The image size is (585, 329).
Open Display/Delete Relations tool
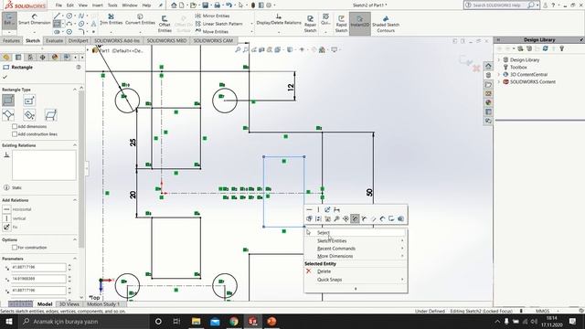click(279, 19)
